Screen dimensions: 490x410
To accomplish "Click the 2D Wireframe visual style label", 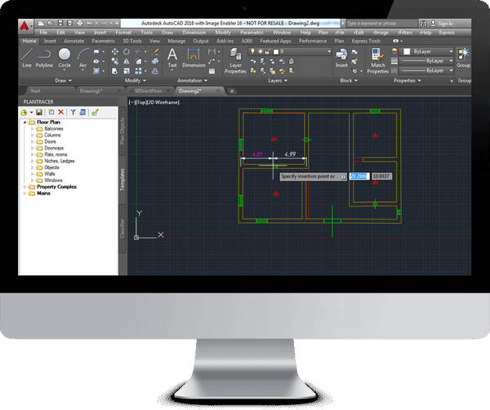I will pos(163,102).
